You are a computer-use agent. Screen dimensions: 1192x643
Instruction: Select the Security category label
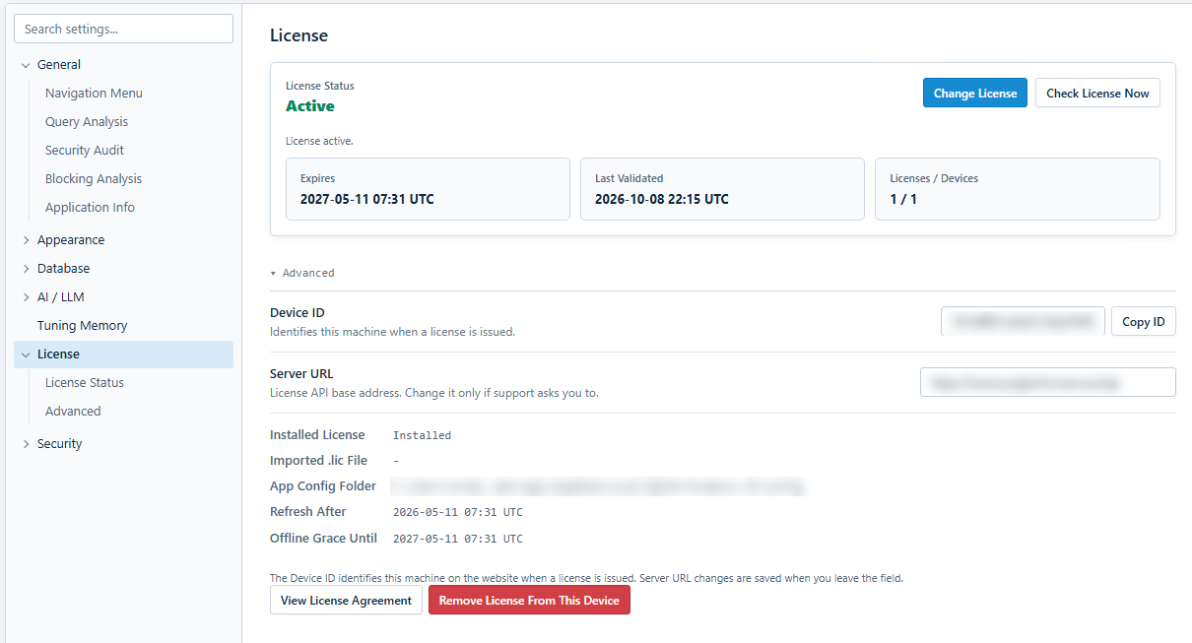tap(59, 444)
